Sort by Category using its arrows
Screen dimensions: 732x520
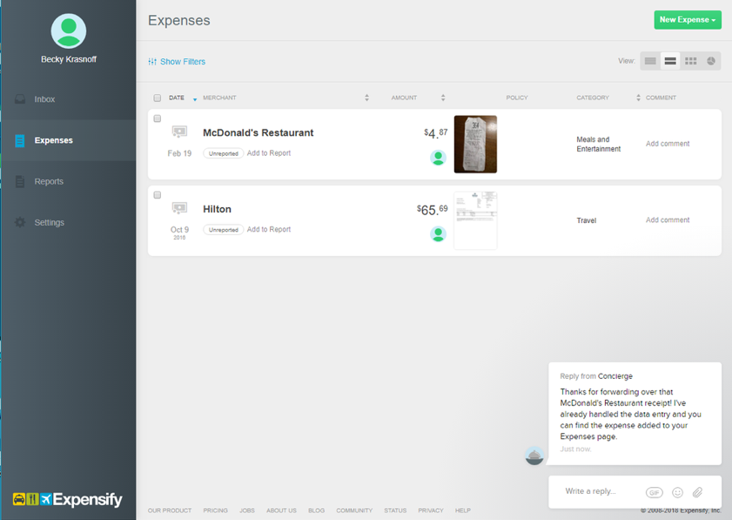638,98
